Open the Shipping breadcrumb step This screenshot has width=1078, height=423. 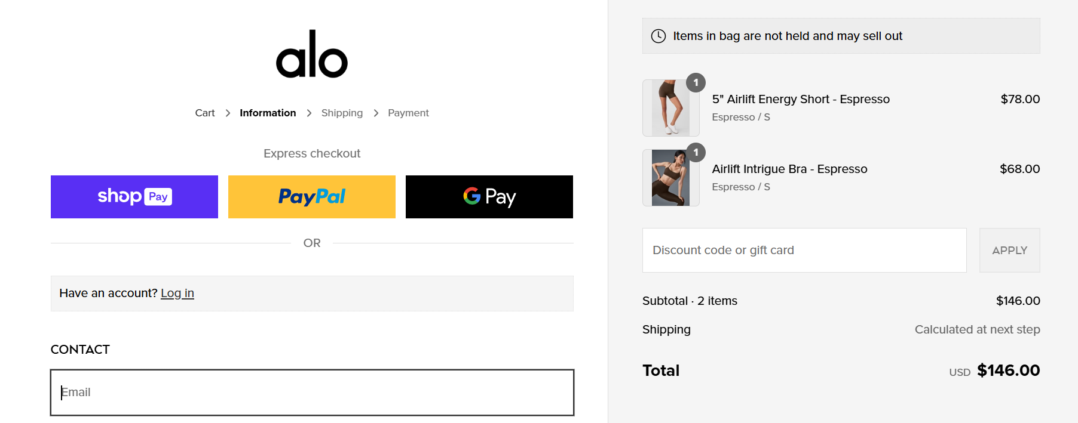coord(342,113)
